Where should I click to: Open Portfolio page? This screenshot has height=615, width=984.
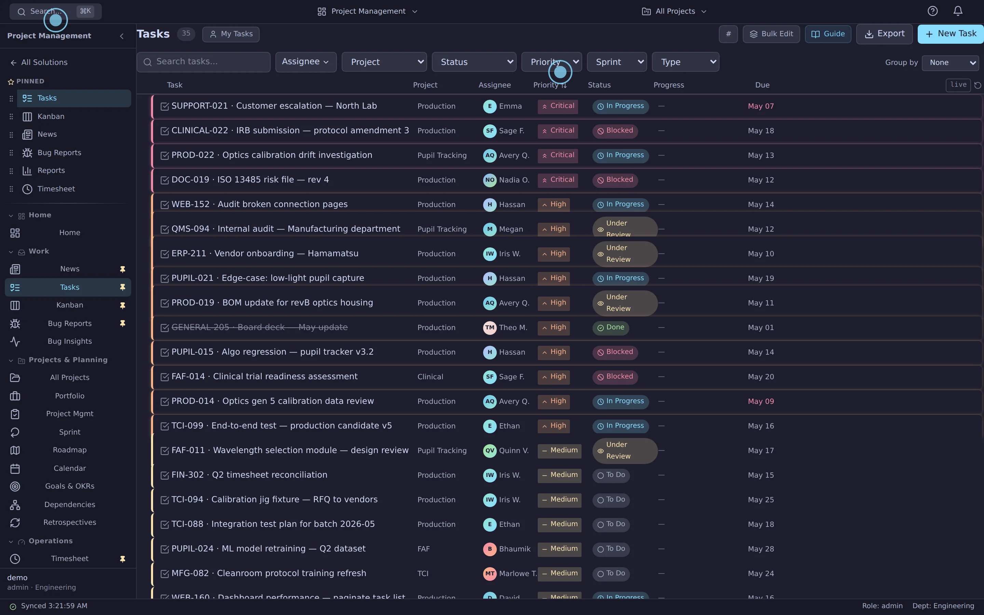pyautogui.click(x=68, y=396)
